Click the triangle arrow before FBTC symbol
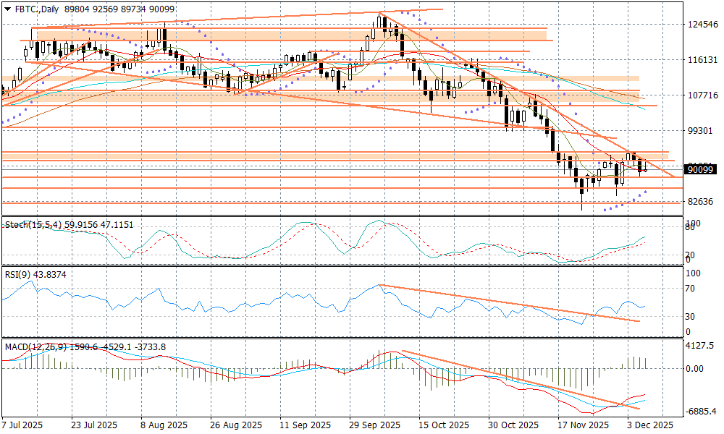Screen dimensions: 724x434 coord(7,9)
